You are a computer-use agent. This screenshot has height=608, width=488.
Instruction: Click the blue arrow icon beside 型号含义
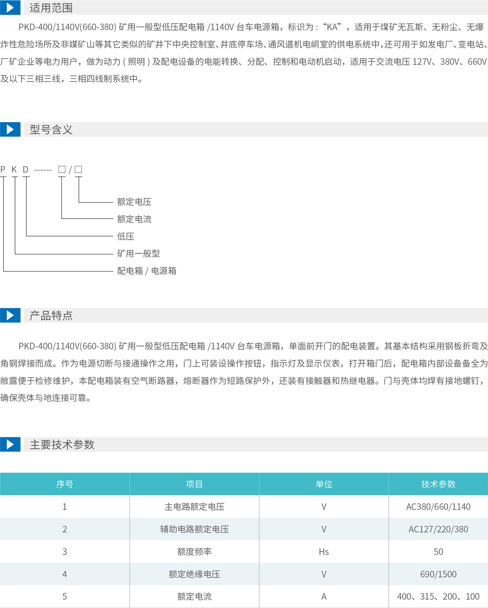10,130
